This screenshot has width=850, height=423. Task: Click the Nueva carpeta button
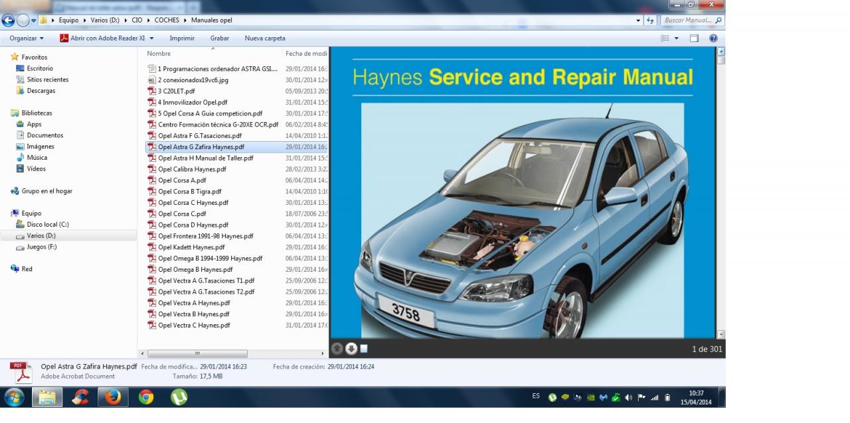pos(265,38)
